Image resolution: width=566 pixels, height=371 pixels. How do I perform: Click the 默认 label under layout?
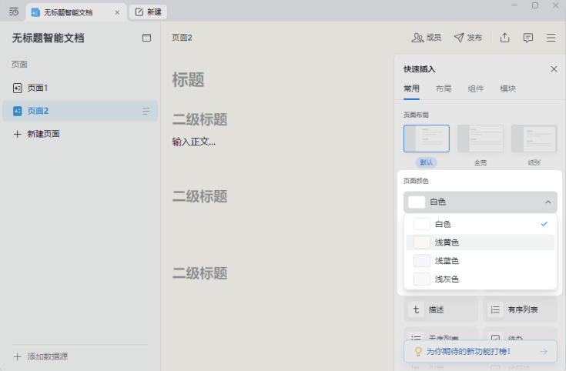[x=427, y=162]
